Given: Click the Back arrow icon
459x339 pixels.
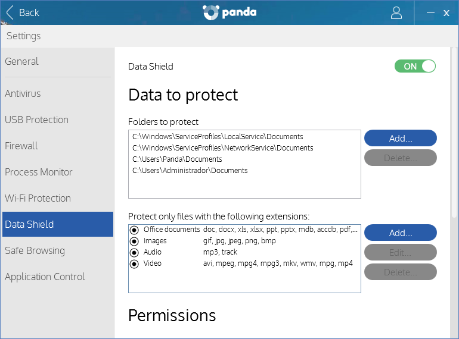Looking at the screenshot, I should point(10,12).
